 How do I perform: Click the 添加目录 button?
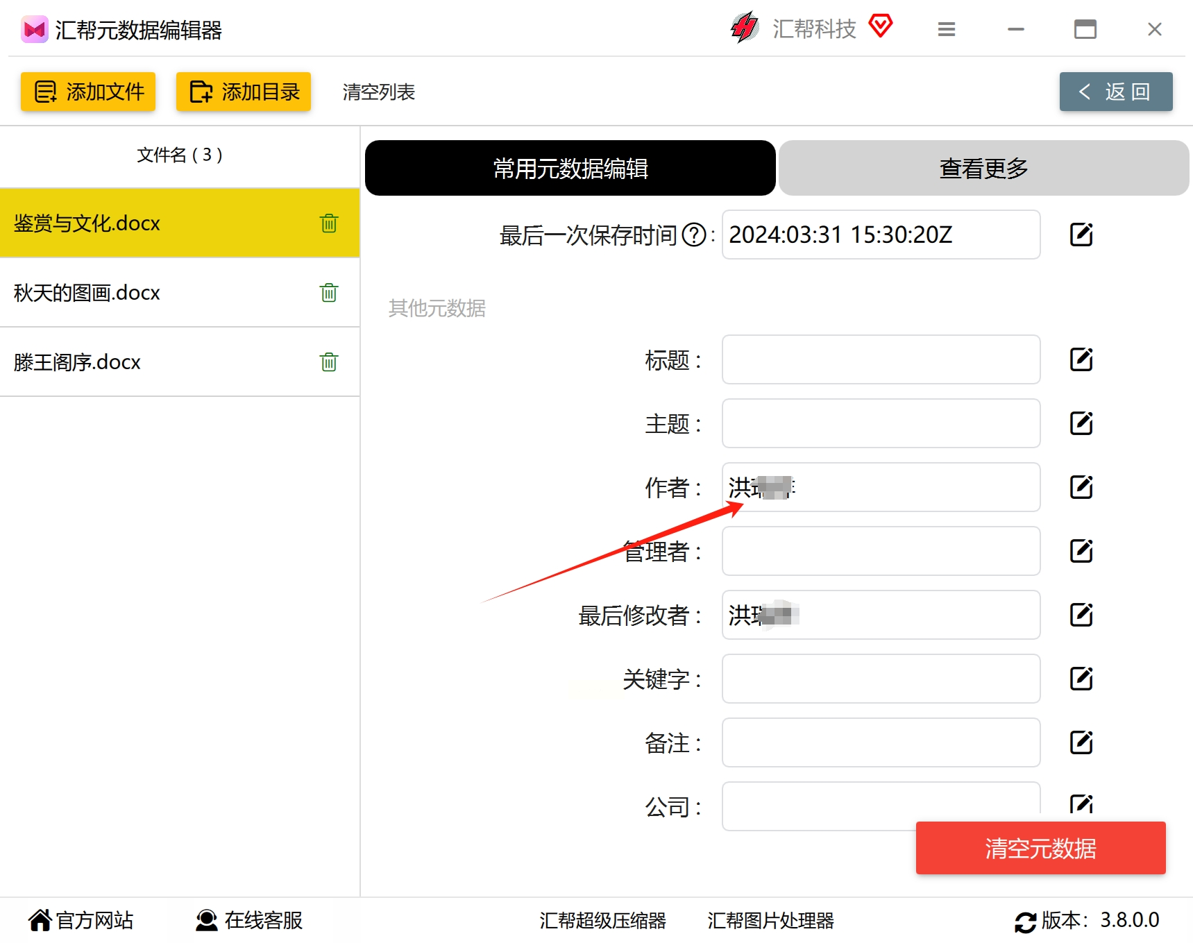point(244,92)
